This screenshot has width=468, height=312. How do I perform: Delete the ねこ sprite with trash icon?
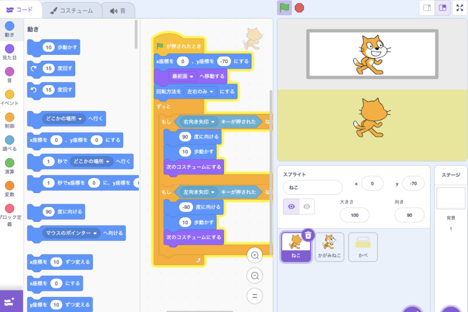point(308,235)
